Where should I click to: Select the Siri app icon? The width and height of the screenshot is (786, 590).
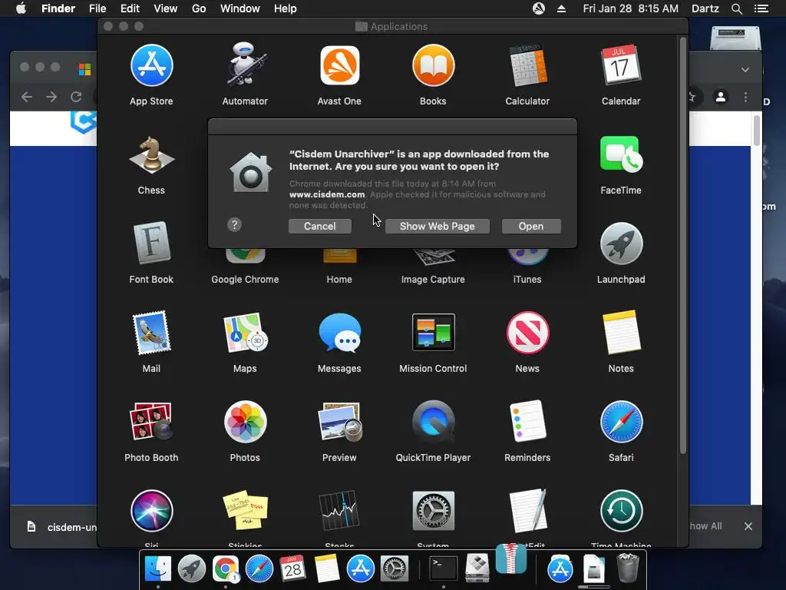click(151, 511)
